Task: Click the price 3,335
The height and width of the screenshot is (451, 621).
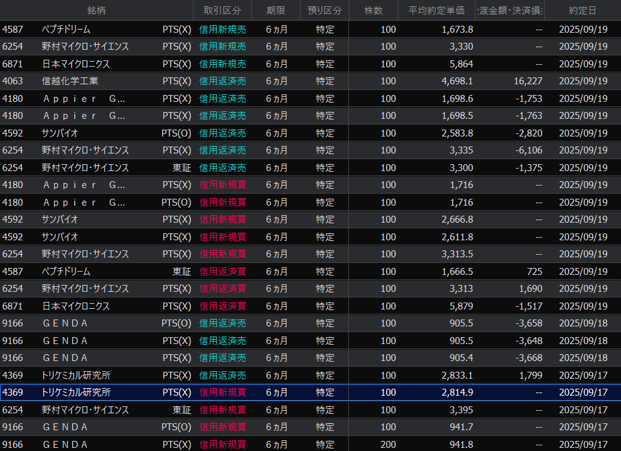Action: (x=462, y=150)
